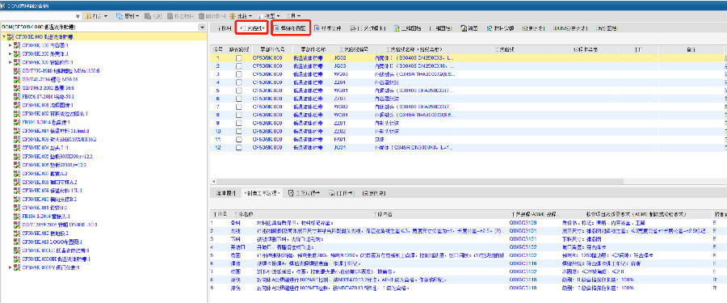The width and height of the screenshot is (727, 303).
Task: Open the [BOM变更历史] tab
Action: tap(570, 27)
